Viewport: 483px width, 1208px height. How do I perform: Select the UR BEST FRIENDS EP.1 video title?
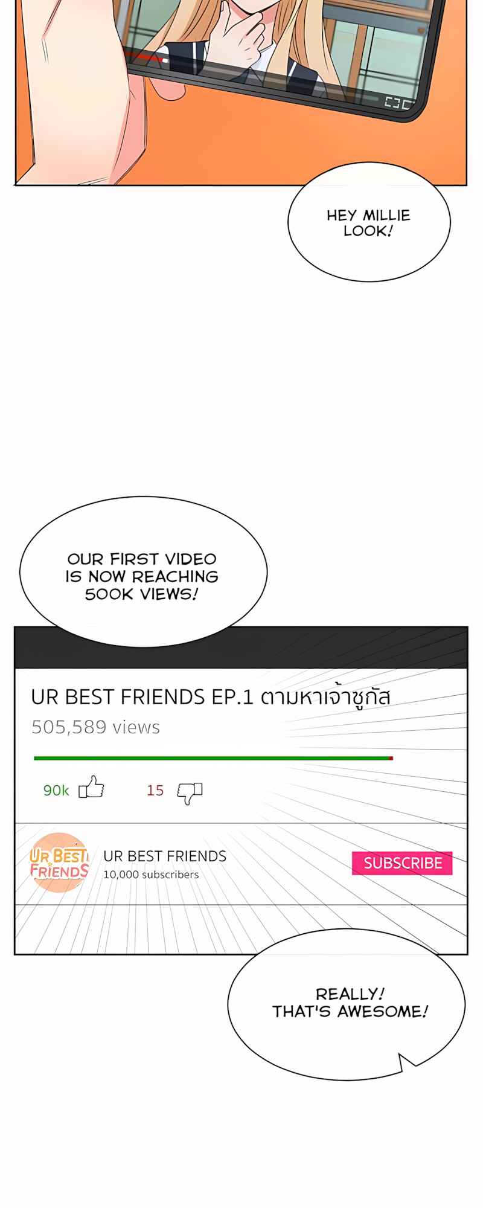211,696
